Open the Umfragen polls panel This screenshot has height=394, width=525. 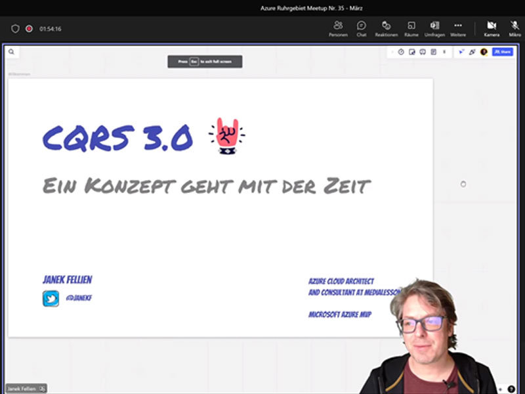point(434,29)
